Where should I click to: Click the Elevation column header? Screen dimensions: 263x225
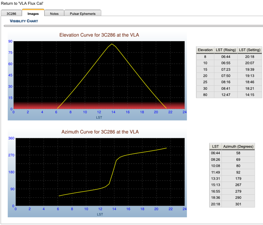pyautogui.click(x=205, y=50)
